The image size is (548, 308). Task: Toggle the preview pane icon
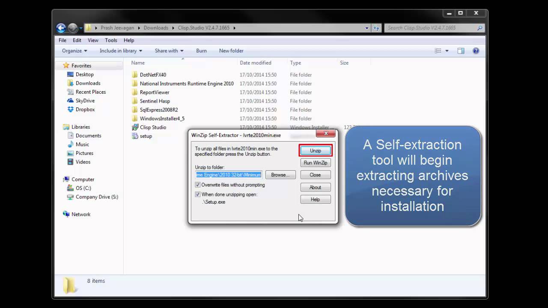[461, 50]
